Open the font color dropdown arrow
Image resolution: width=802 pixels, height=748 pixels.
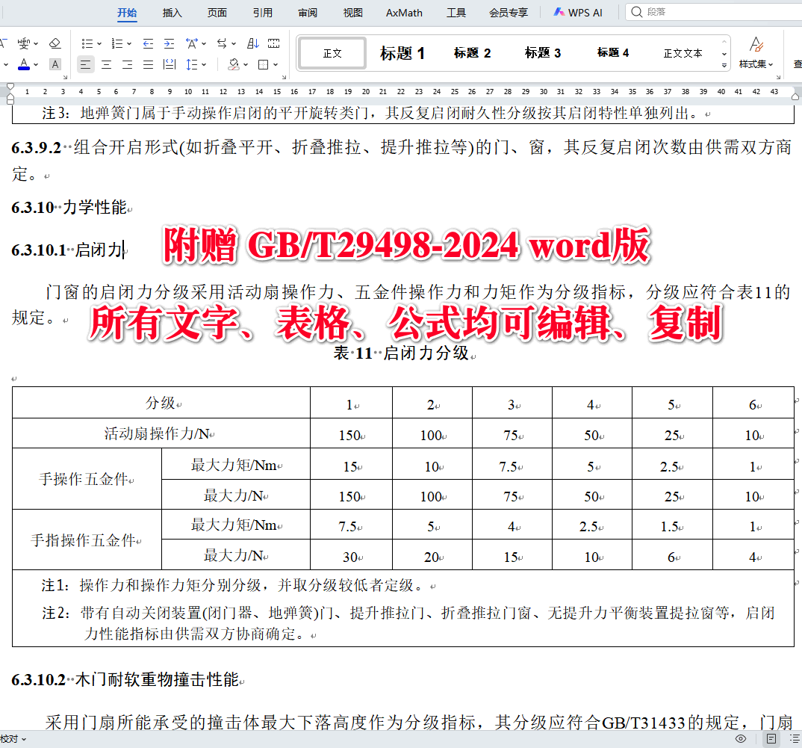click(x=35, y=65)
